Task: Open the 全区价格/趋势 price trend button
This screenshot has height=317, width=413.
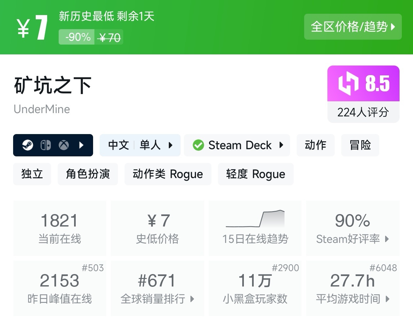Action: point(353,27)
